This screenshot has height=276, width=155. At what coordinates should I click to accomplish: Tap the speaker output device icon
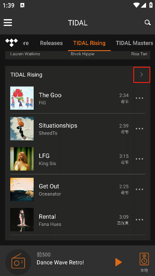click(144, 259)
